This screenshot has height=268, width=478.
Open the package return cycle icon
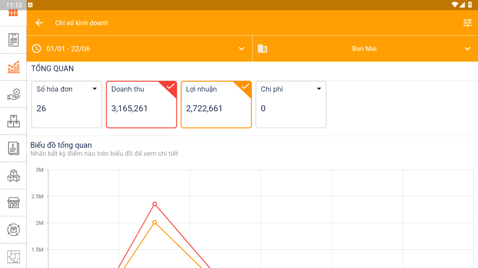click(x=13, y=230)
